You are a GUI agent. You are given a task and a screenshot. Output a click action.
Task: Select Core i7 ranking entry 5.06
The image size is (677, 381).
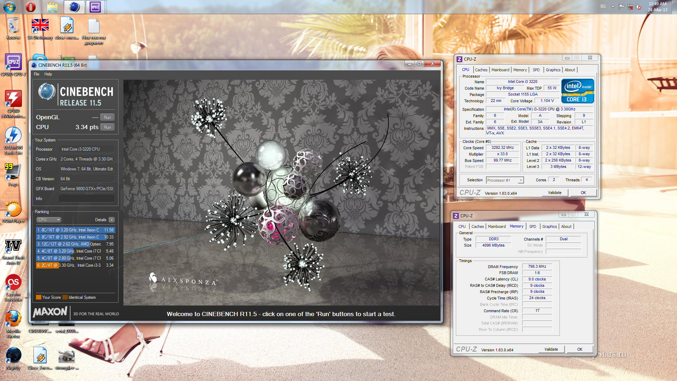click(x=75, y=258)
